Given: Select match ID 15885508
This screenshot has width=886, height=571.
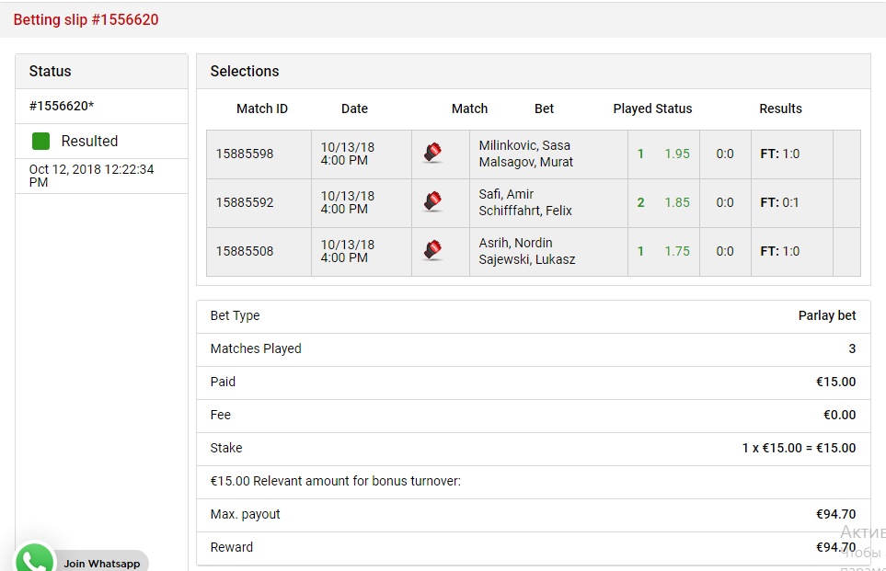Looking at the screenshot, I should pyautogui.click(x=245, y=251).
